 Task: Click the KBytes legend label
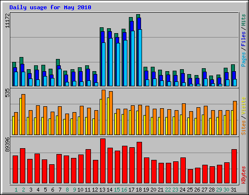click(x=244, y=175)
